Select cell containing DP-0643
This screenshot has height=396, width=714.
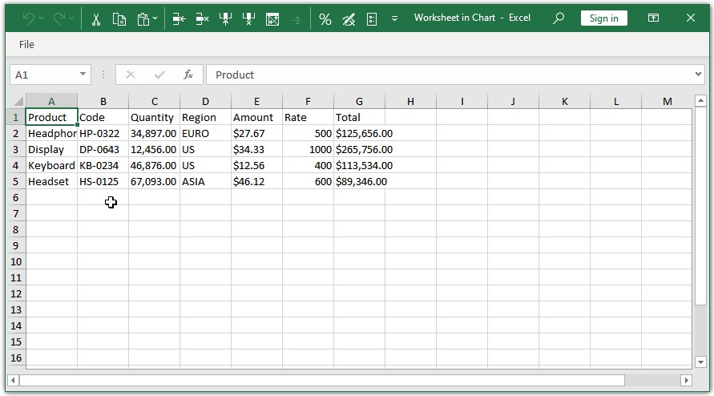click(x=103, y=149)
